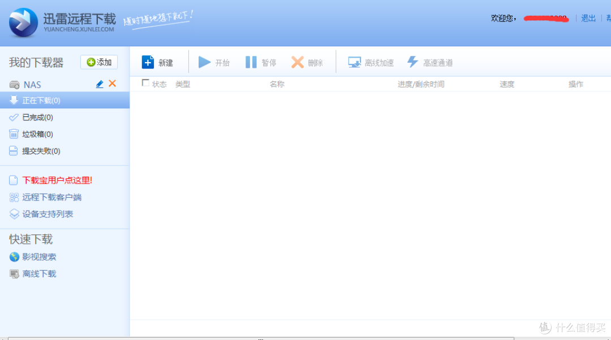
Task: Open 离线下载 offline download
Action: point(39,274)
